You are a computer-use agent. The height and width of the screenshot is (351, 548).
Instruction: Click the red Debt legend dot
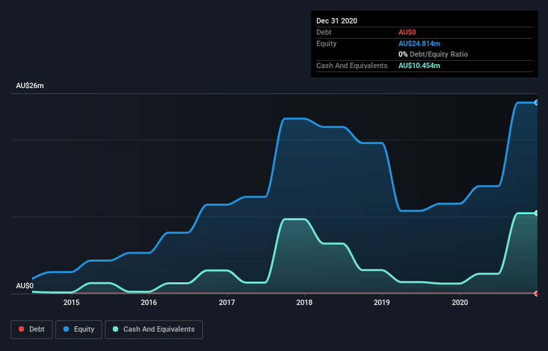[x=21, y=329]
